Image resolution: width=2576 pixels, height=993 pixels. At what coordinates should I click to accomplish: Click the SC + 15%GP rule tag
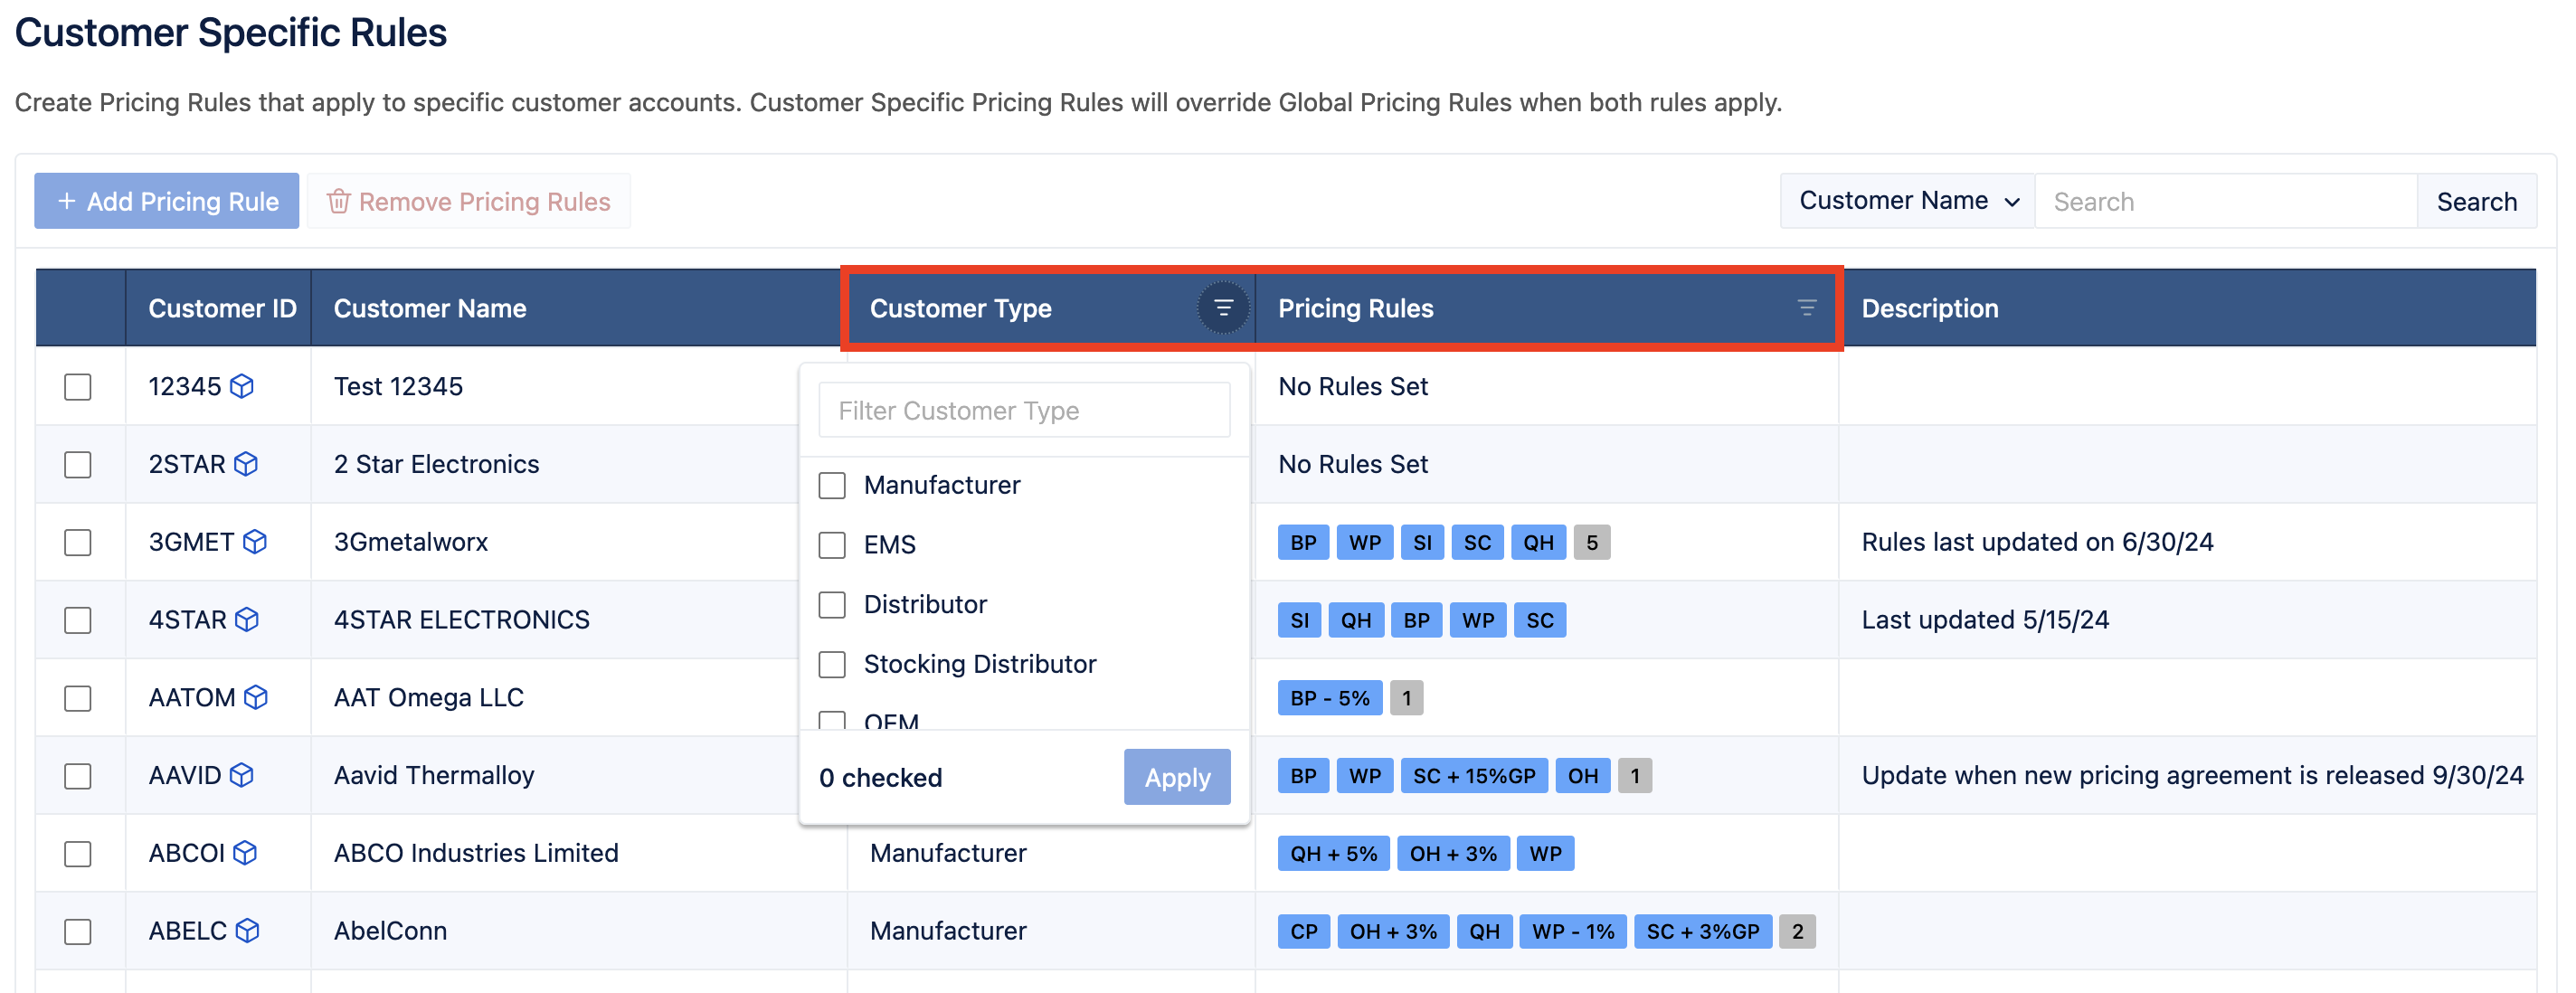click(x=1474, y=776)
